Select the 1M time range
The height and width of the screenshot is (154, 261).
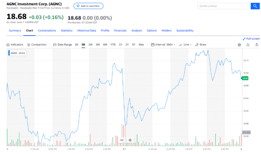[x=90, y=45]
